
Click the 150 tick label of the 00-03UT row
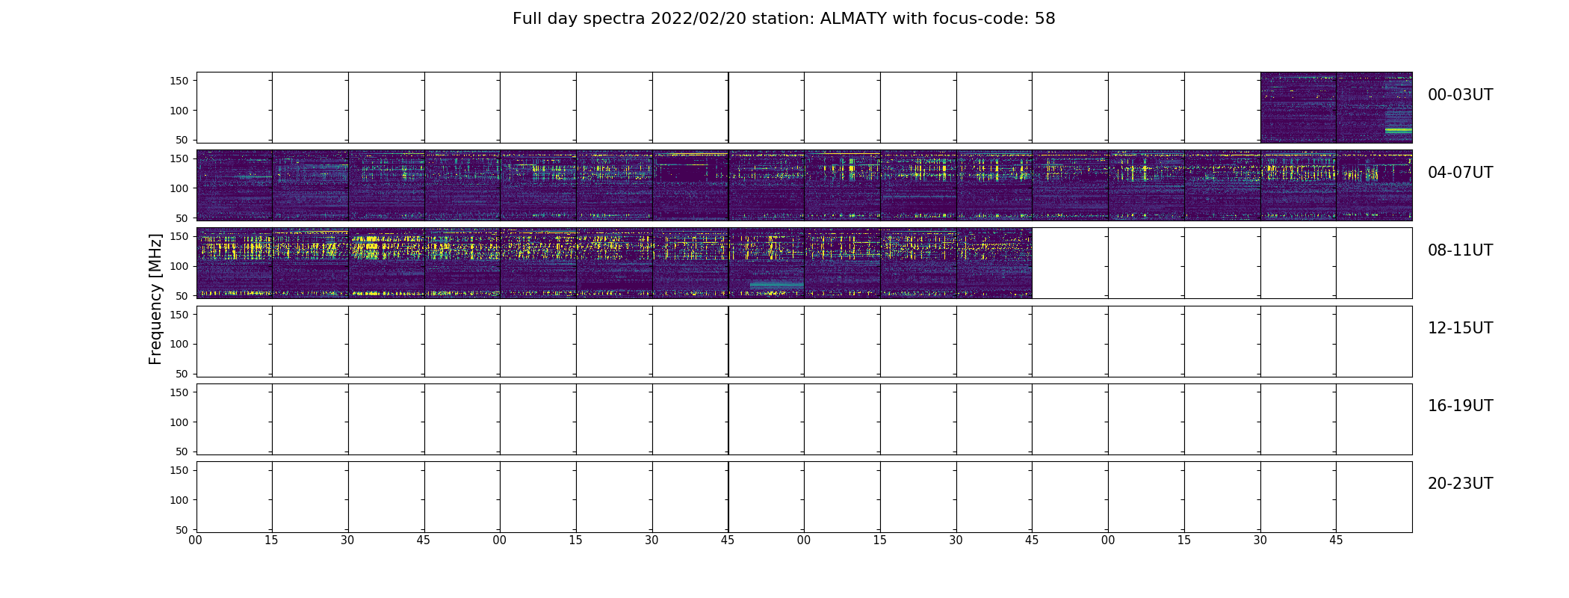[179, 81]
